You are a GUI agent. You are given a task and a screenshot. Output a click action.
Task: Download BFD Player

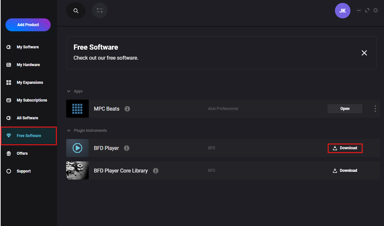point(345,148)
